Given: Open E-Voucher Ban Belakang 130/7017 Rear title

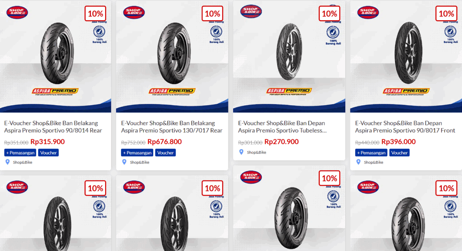Looking at the screenshot, I should 172,127.
